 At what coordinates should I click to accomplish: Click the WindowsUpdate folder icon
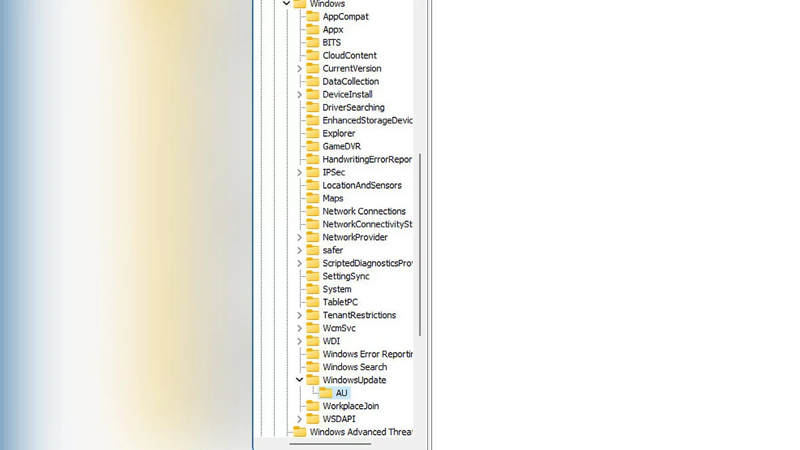pyautogui.click(x=313, y=380)
